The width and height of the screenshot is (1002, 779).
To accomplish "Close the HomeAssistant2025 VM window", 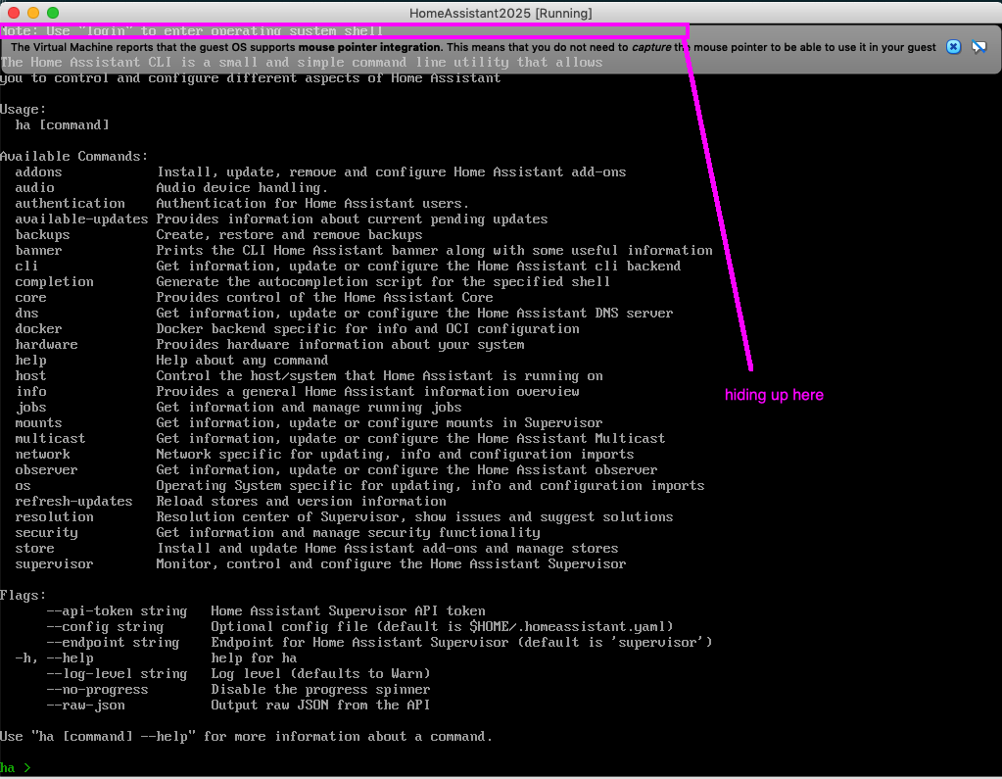I will [14, 13].
